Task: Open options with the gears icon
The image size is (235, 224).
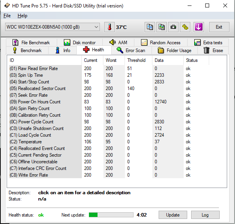Action: point(185,27)
